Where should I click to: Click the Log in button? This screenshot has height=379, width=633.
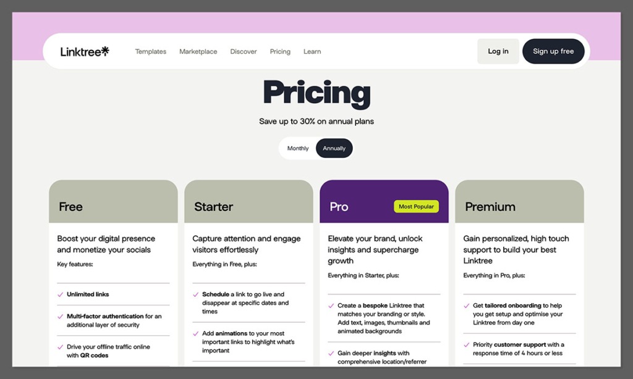point(498,51)
